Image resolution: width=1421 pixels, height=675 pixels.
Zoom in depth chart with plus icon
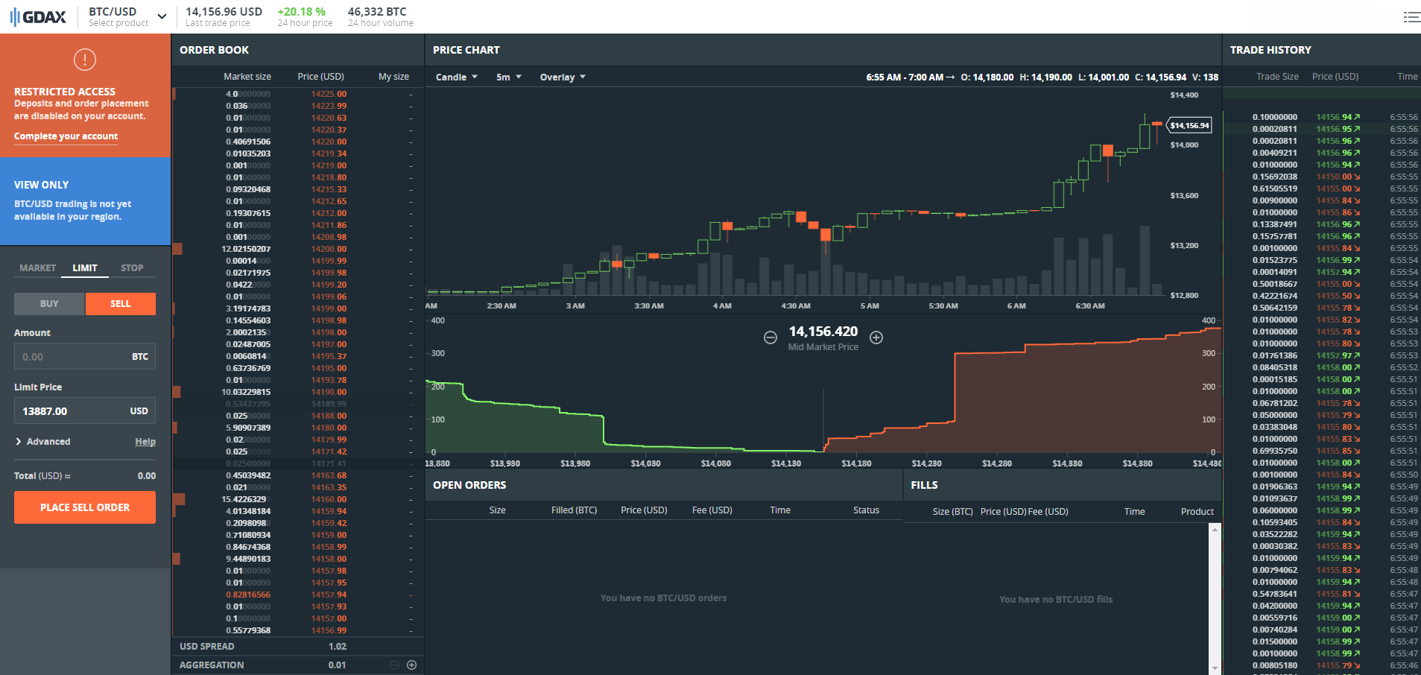pyautogui.click(x=876, y=337)
